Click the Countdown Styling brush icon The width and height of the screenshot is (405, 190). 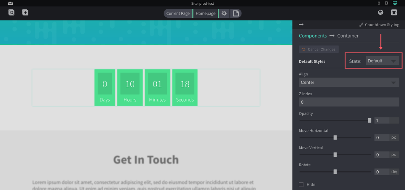click(361, 25)
